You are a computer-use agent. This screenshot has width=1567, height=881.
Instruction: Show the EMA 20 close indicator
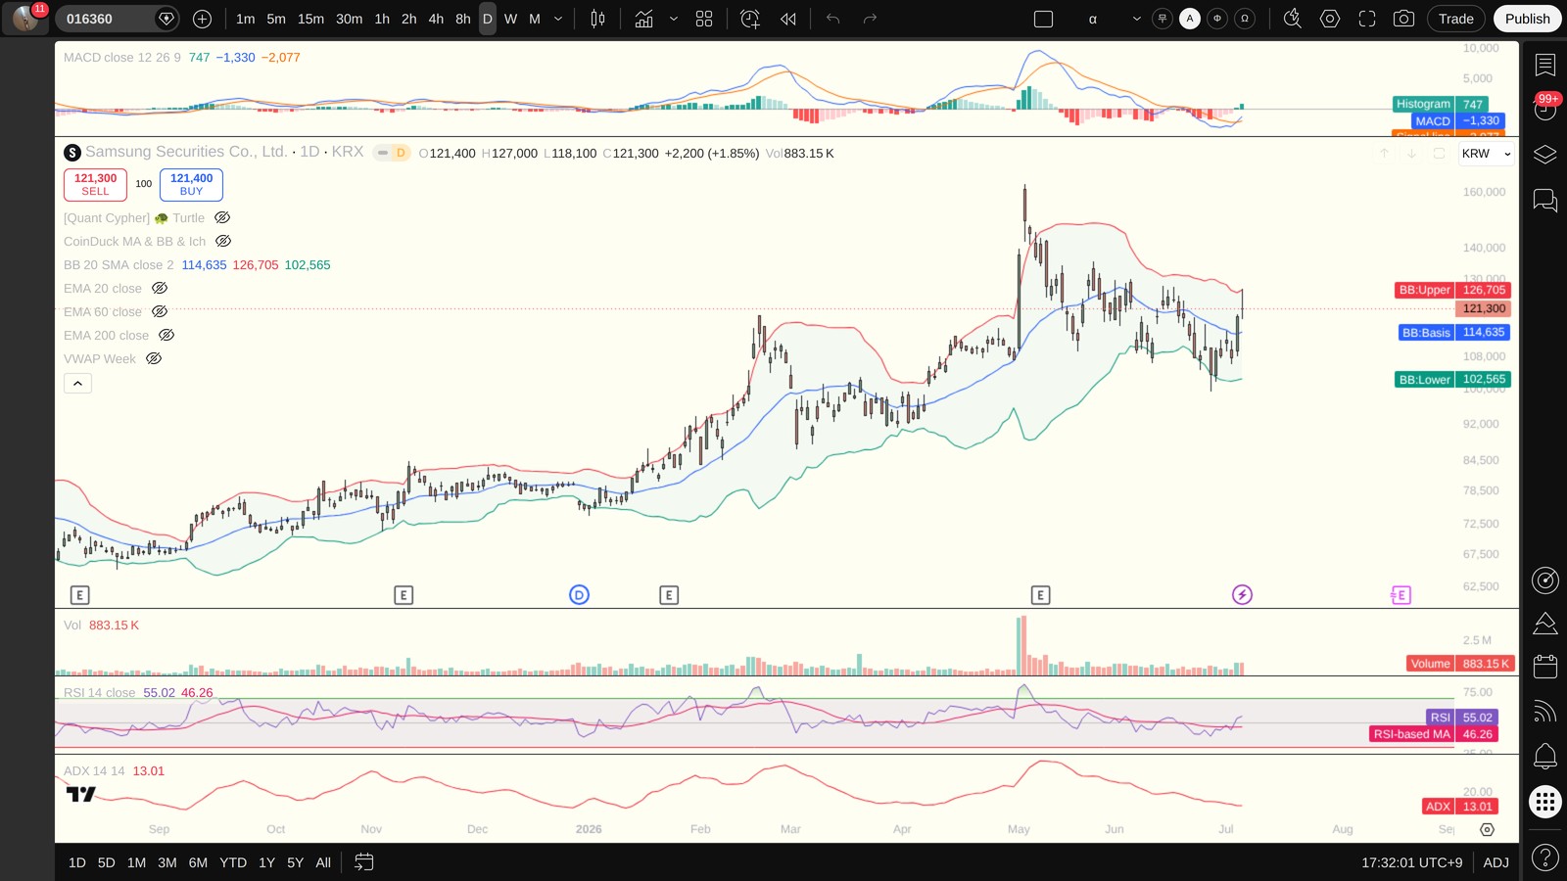(160, 289)
